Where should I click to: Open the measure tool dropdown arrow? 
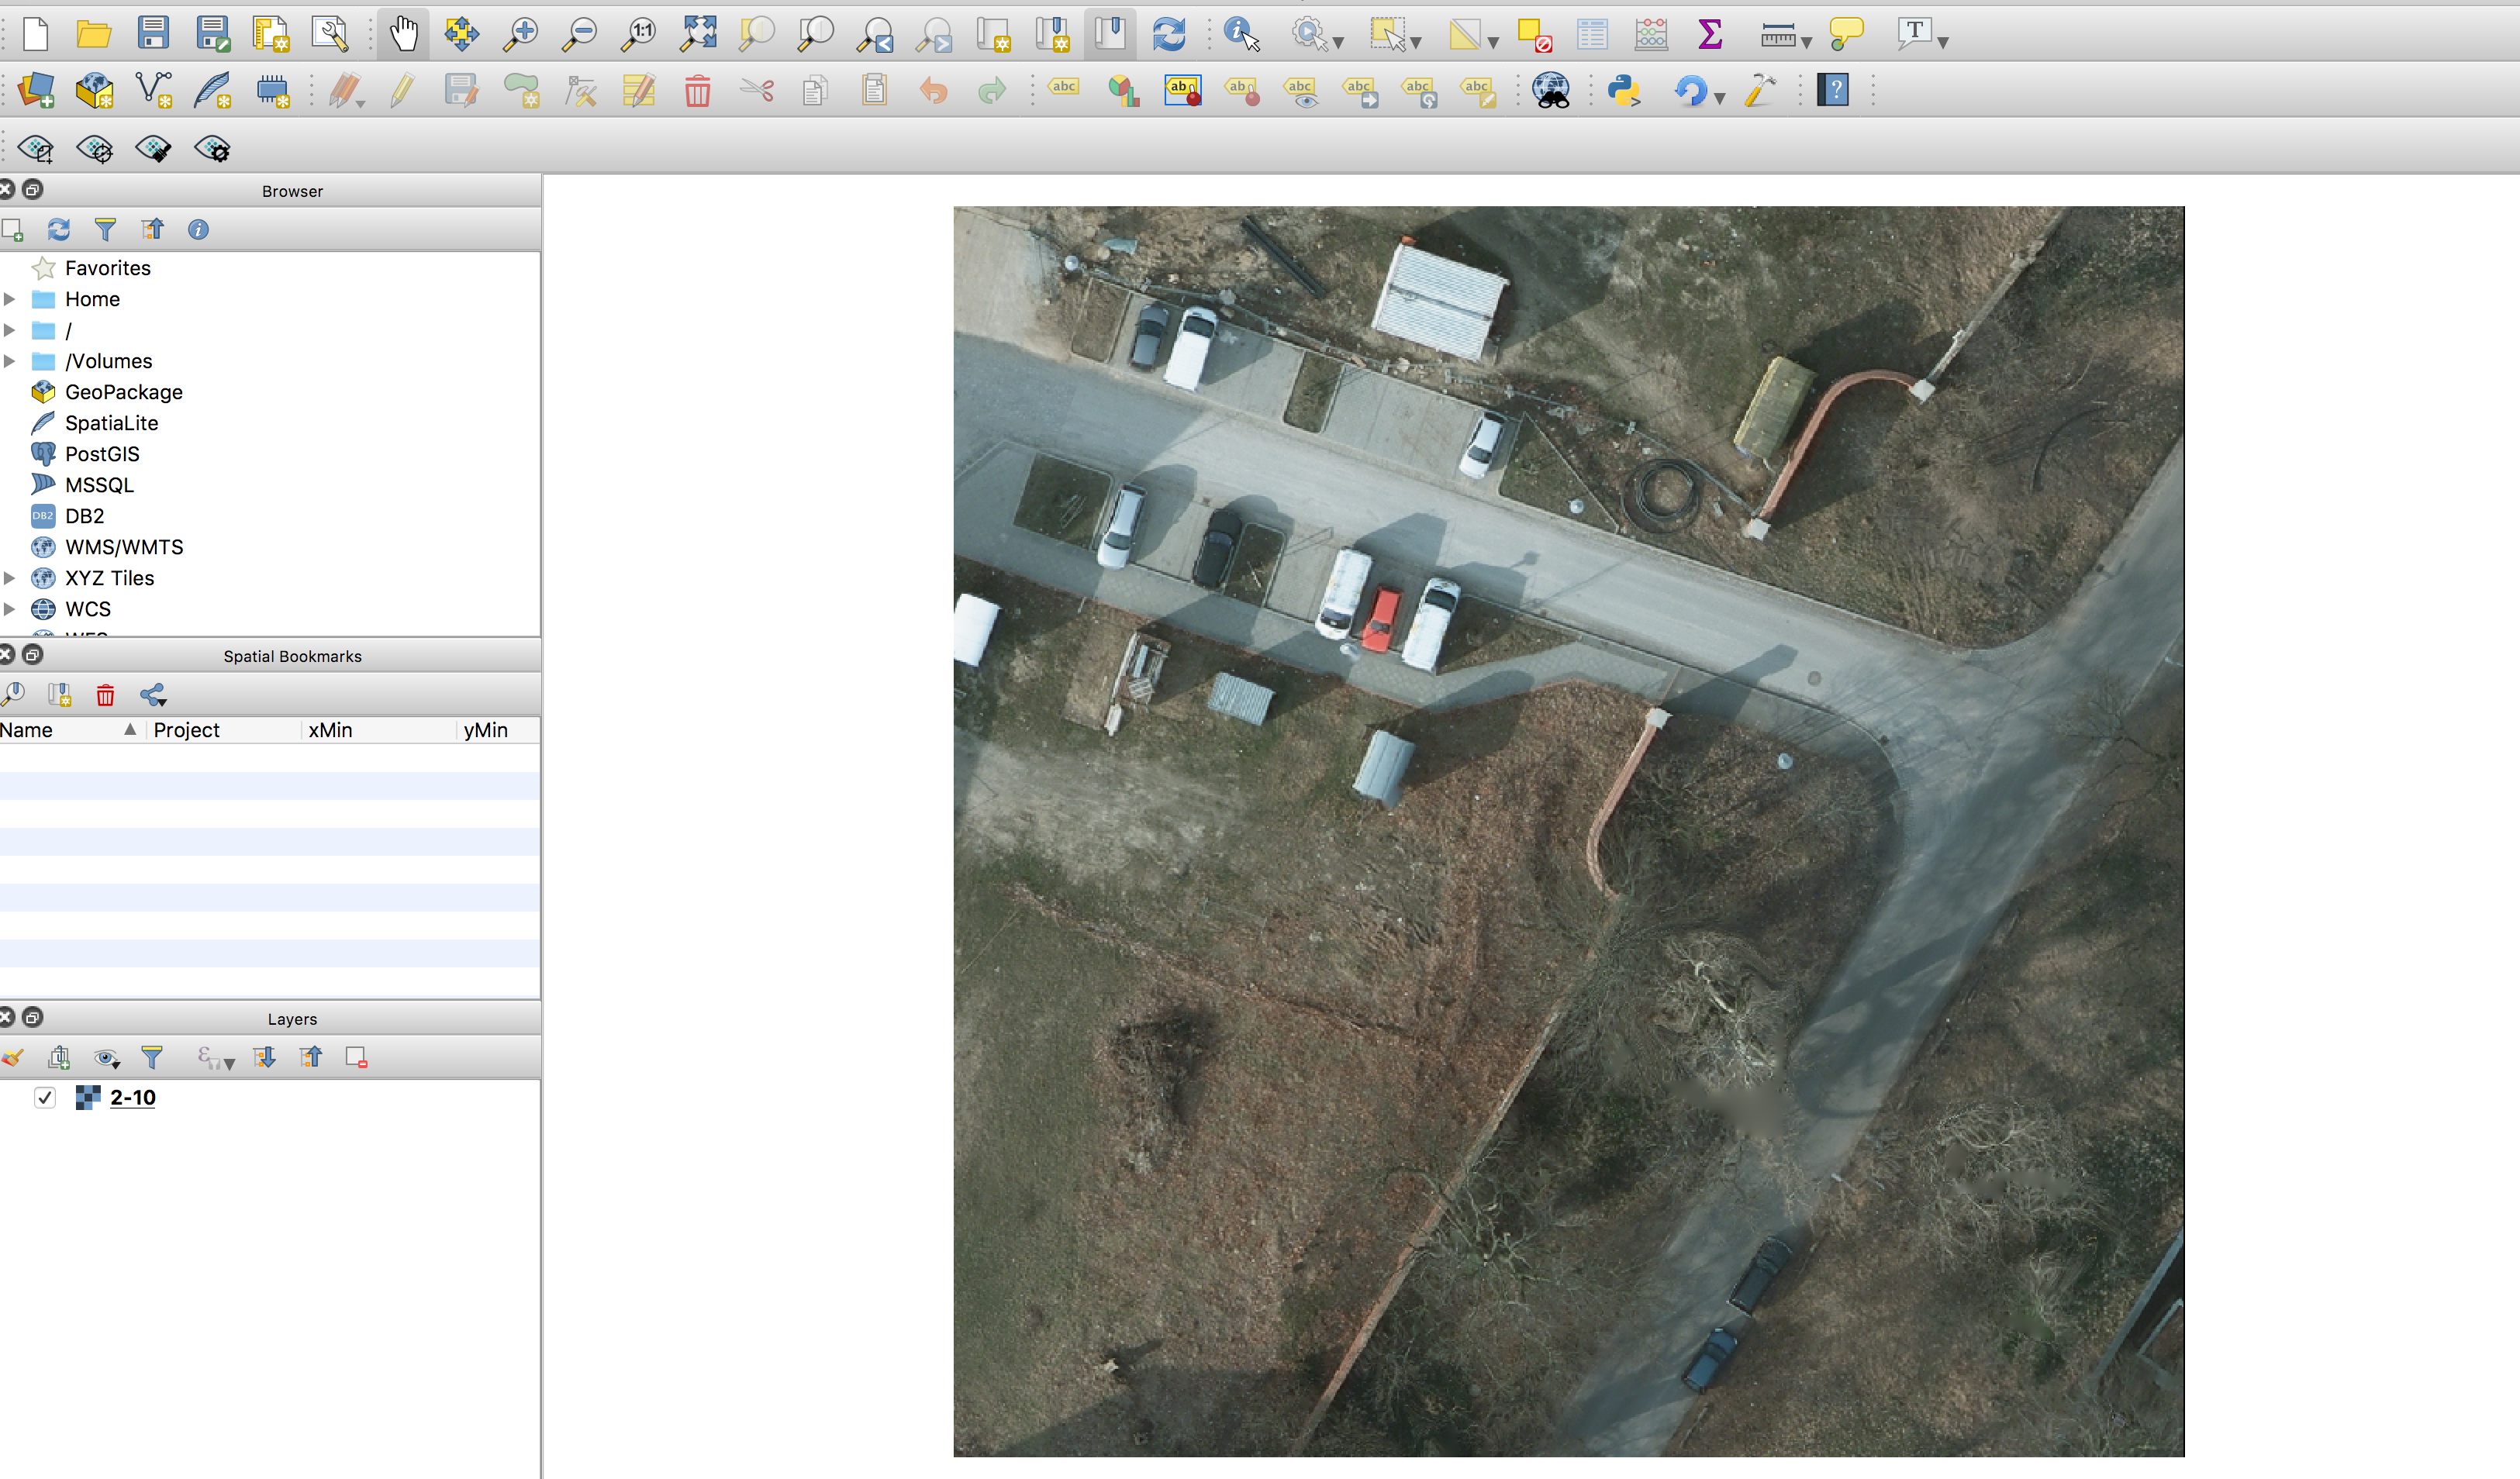[1806, 42]
